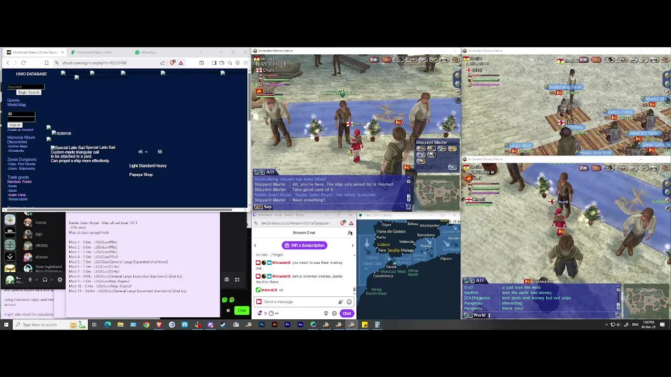
Task: Open the browser sidebar panel icon
Action: click(x=214, y=63)
